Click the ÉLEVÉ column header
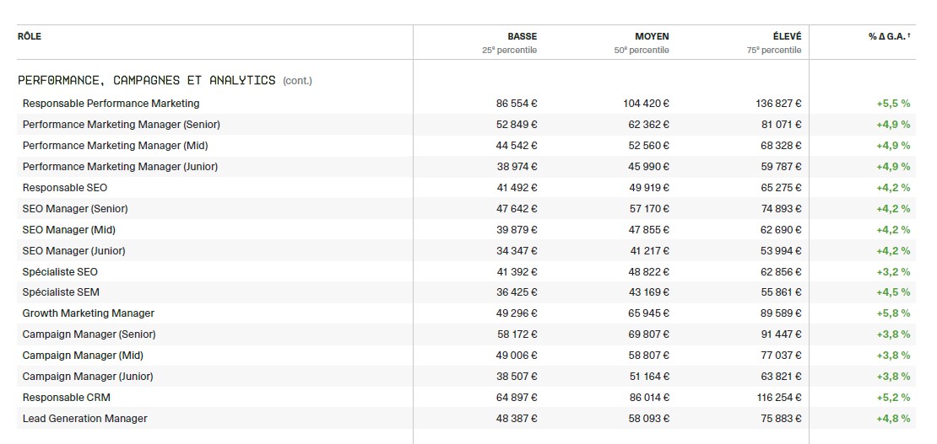937x444 pixels. [786, 36]
